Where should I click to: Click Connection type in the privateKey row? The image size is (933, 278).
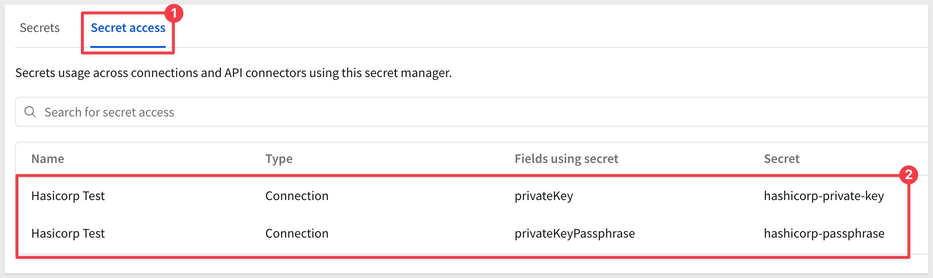tap(297, 196)
